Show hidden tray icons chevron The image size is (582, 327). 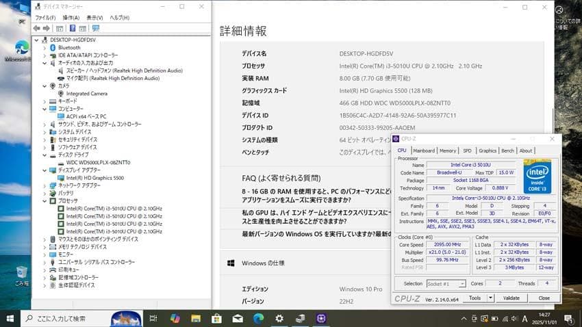[x=464, y=319]
